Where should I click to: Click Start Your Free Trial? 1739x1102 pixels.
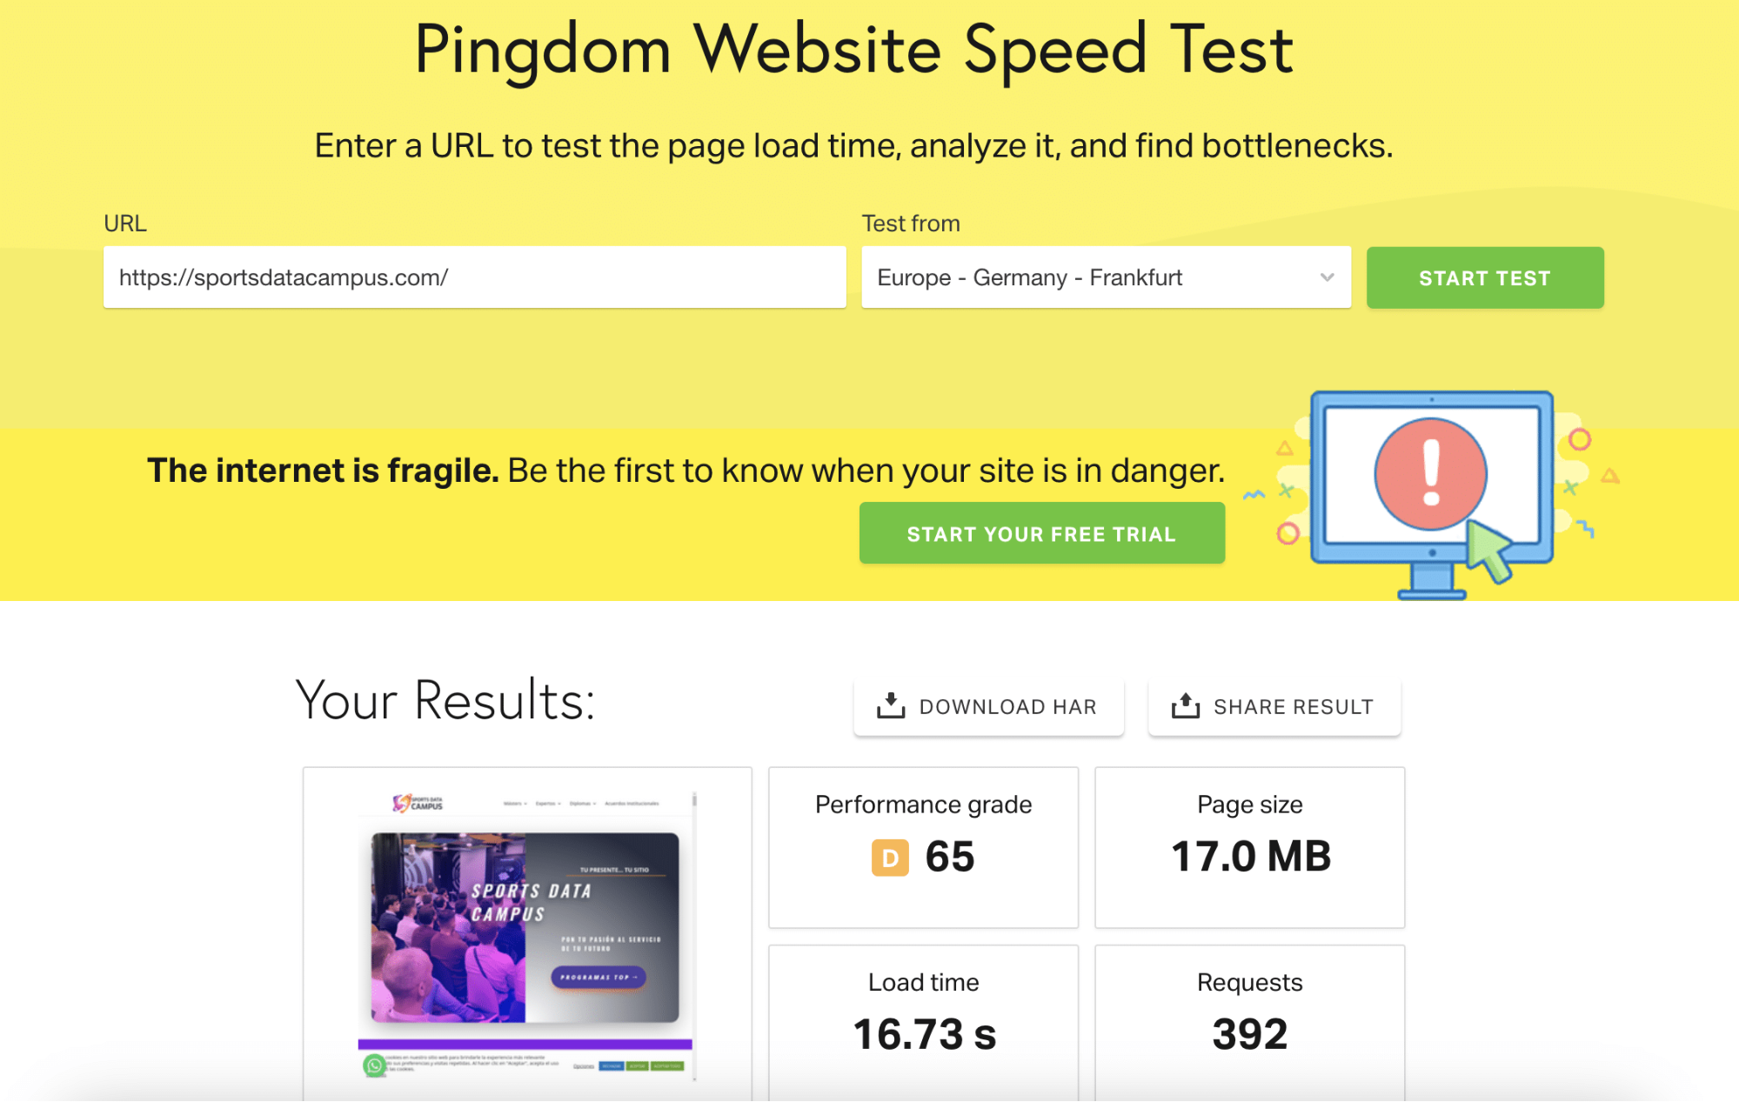[1040, 532]
